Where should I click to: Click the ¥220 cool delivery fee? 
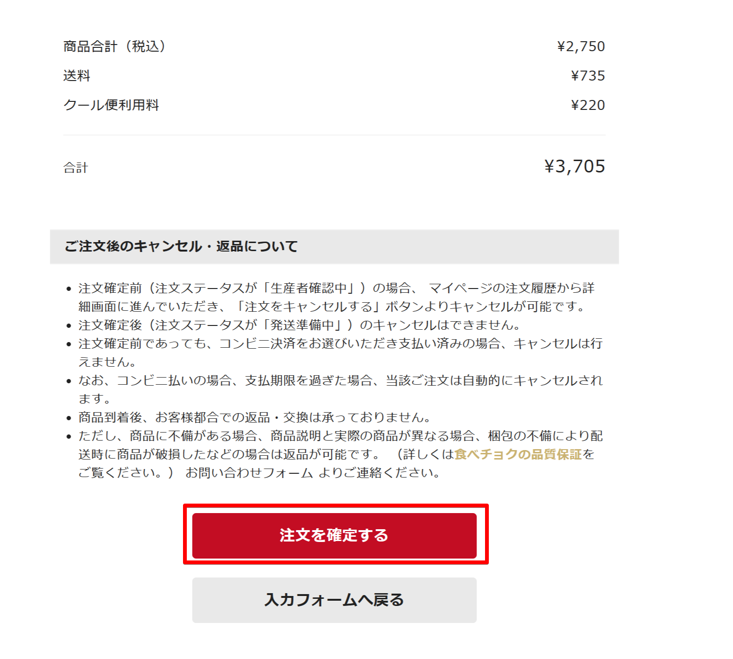588,105
